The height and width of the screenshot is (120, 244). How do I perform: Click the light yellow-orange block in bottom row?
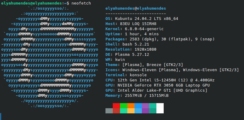(131, 111)
